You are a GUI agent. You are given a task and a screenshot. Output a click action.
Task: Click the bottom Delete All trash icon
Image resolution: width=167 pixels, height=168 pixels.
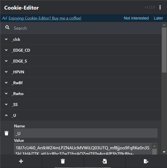63,161
